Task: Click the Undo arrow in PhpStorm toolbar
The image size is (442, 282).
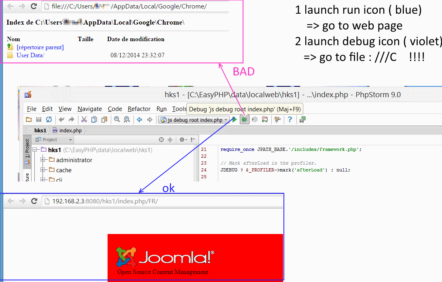Action: click(61, 120)
